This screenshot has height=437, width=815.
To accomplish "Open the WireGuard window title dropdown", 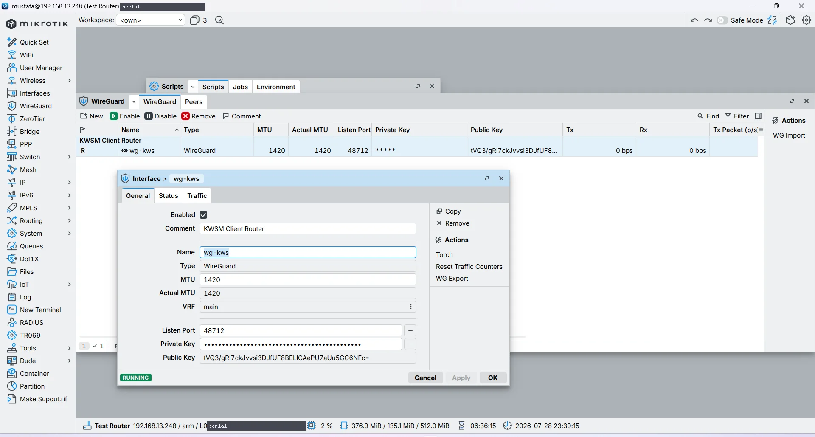I will (x=134, y=101).
